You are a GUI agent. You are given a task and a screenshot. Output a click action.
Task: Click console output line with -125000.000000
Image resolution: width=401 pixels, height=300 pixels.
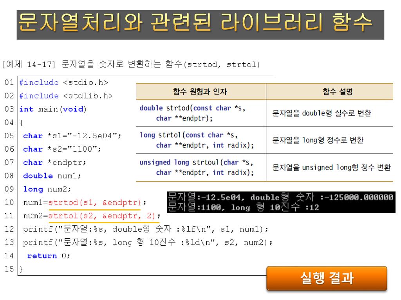(x=280, y=197)
